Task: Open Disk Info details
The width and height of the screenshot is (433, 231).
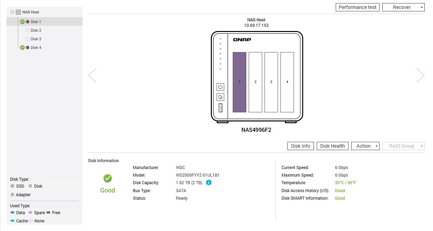Action: 301,146
